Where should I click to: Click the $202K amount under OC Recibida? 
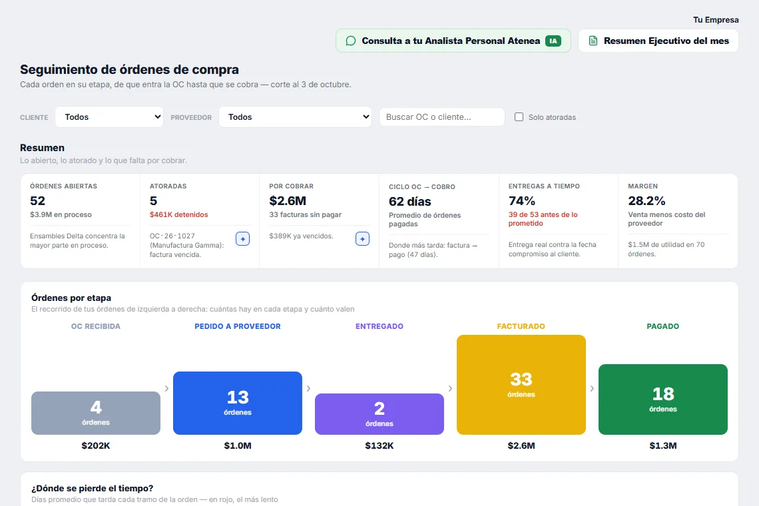pyautogui.click(x=96, y=445)
